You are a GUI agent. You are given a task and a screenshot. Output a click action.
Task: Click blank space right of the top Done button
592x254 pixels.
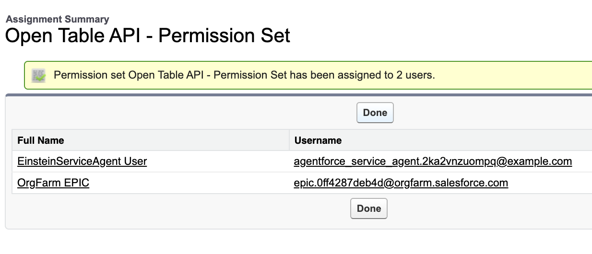[480, 113]
